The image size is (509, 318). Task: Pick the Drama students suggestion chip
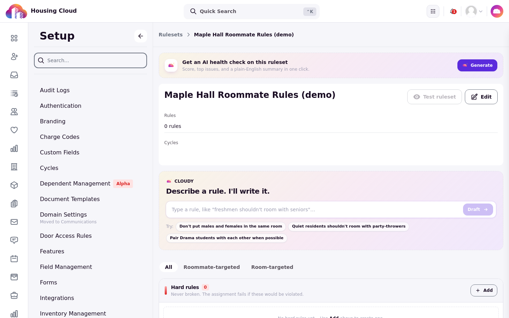pyautogui.click(x=227, y=238)
